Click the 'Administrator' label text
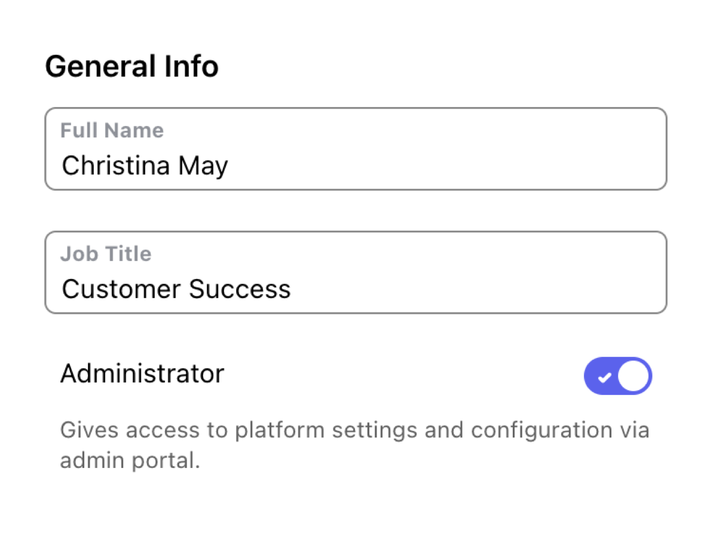 pyautogui.click(x=142, y=374)
